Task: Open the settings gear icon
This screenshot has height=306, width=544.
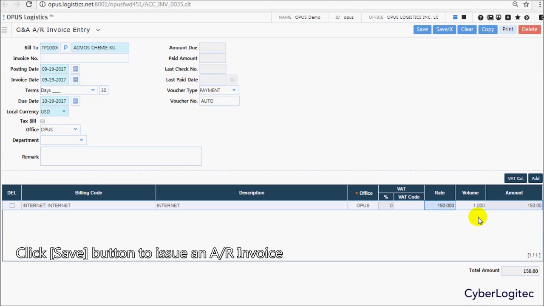Action: click(x=527, y=17)
